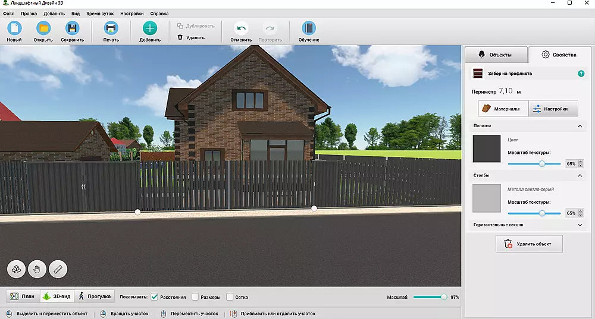Click the Новый (New) project icon
Screen dimensions: 595x319
pyautogui.click(x=14, y=29)
